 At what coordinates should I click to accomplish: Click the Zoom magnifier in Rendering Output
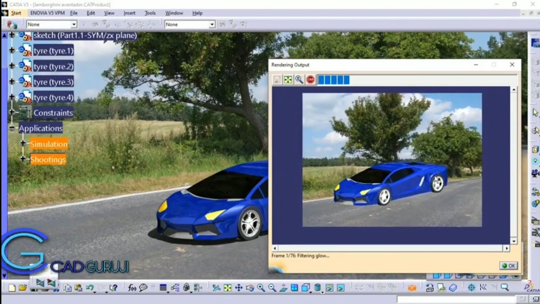[299, 79]
